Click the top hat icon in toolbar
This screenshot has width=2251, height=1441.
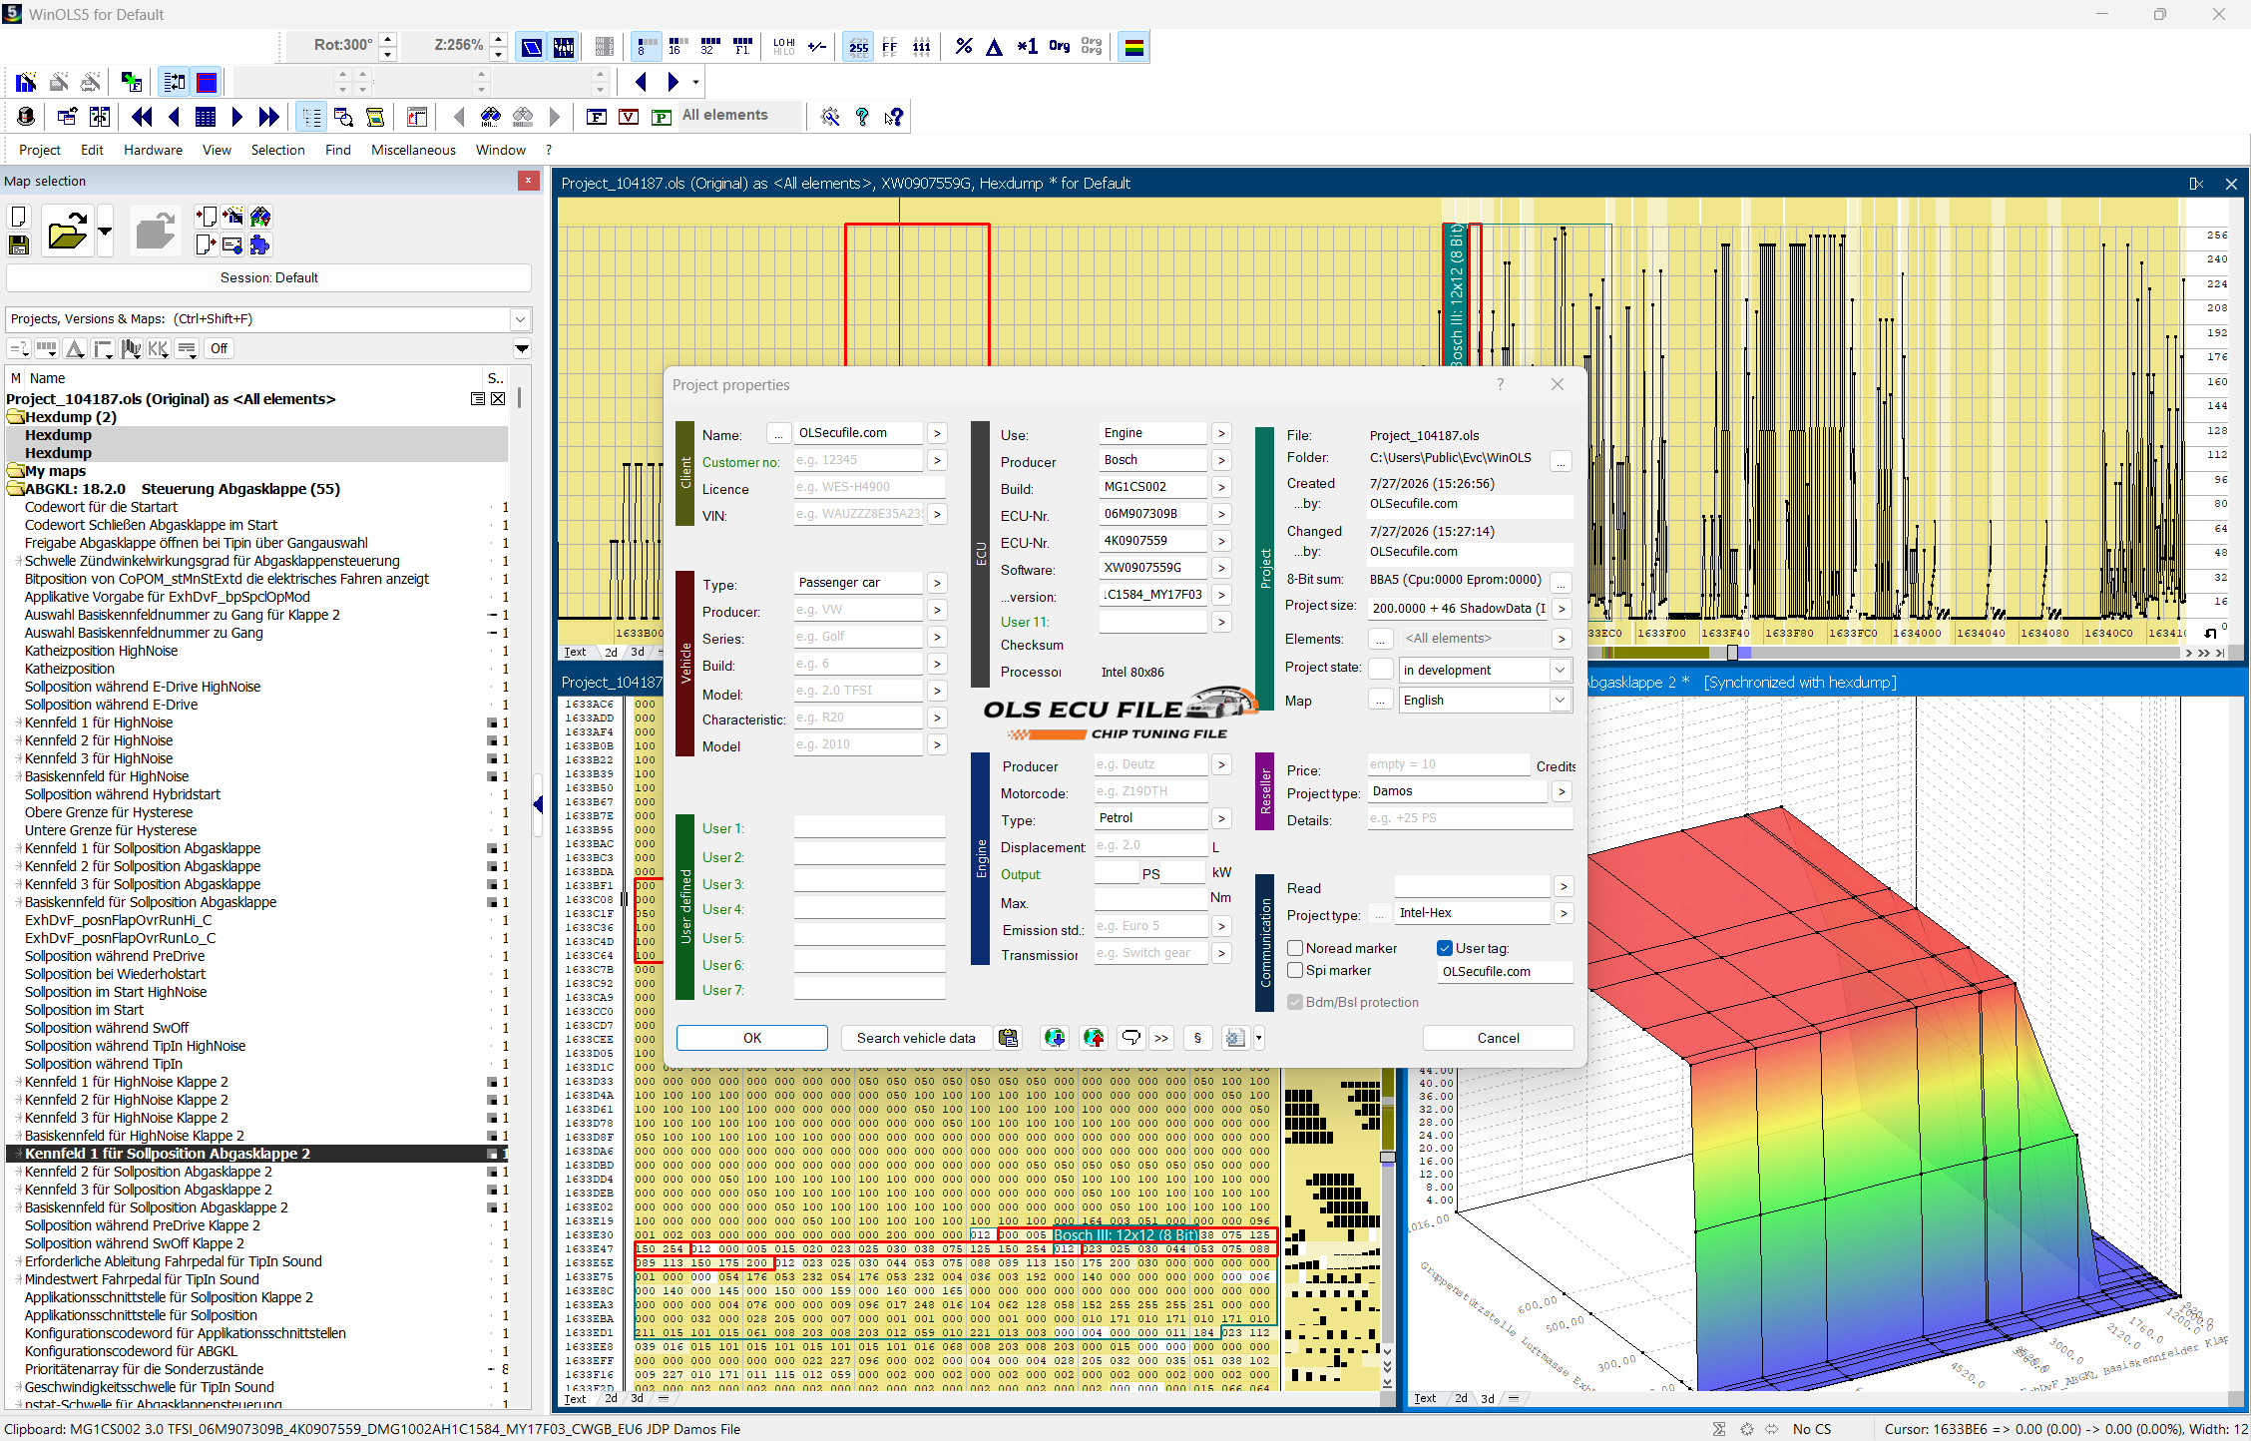pyautogui.click(x=26, y=117)
